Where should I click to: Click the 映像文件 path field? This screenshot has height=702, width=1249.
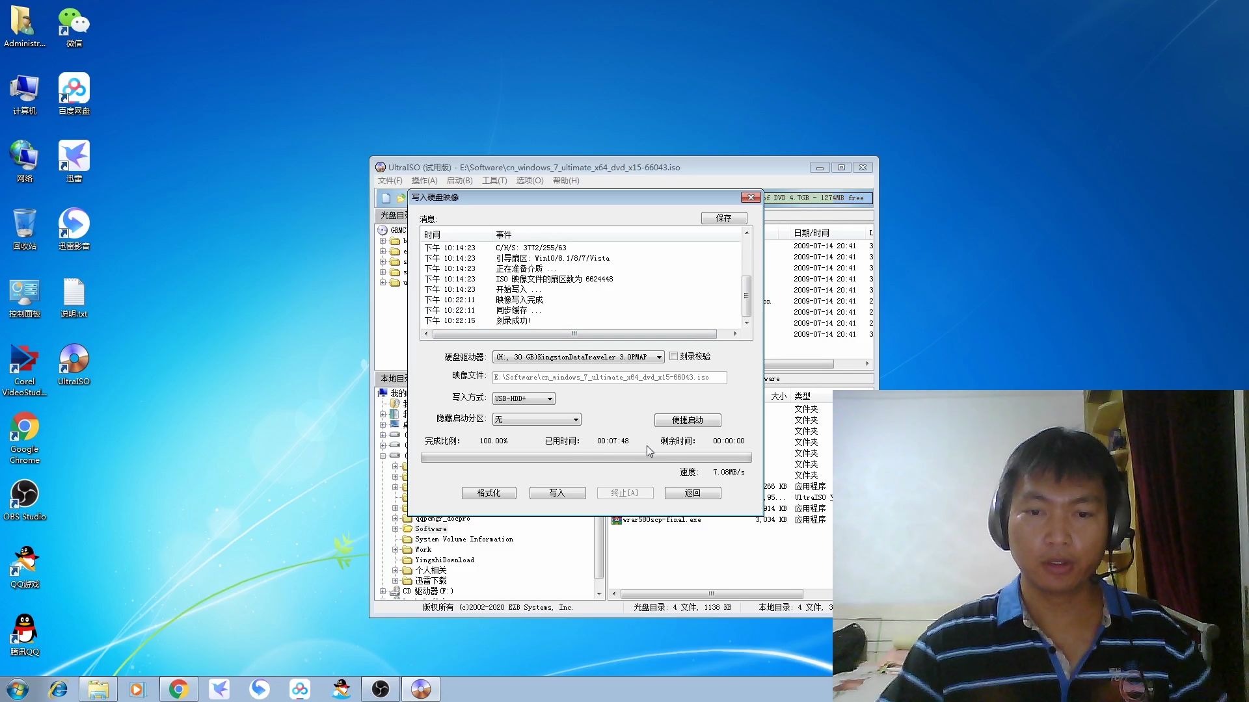(610, 378)
